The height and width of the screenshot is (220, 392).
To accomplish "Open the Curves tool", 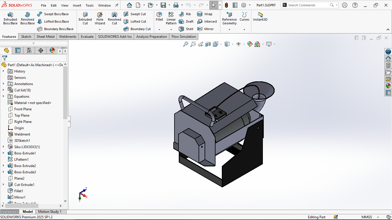I will tap(244, 17).
